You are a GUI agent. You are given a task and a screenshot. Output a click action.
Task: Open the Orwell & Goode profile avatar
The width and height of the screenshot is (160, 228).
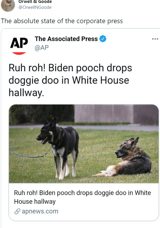click(8, 5)
